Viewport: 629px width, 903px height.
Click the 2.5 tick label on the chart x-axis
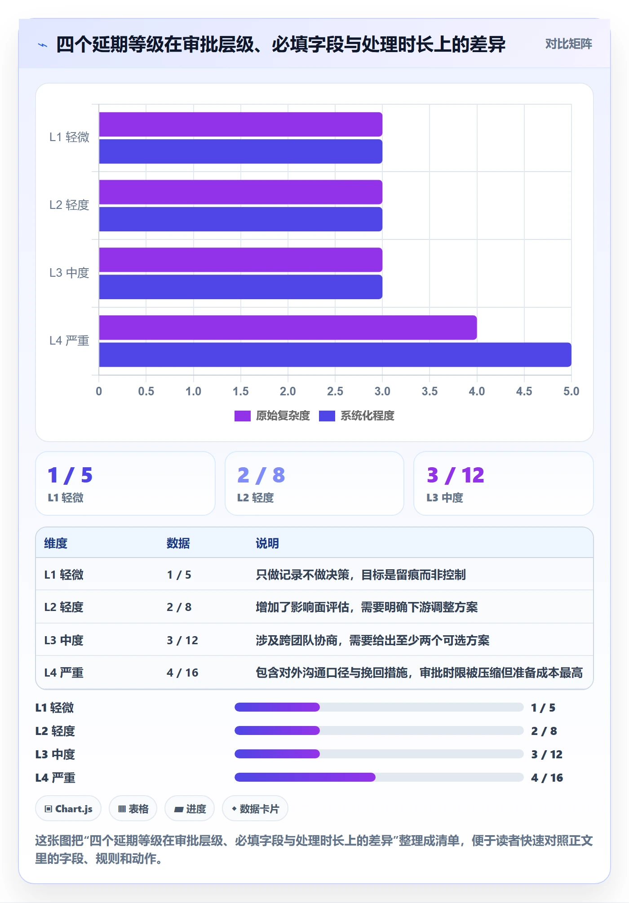click(x=335, y=391)
